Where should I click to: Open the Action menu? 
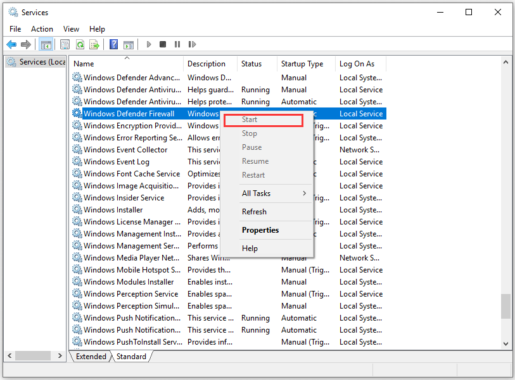coord(42,29)
